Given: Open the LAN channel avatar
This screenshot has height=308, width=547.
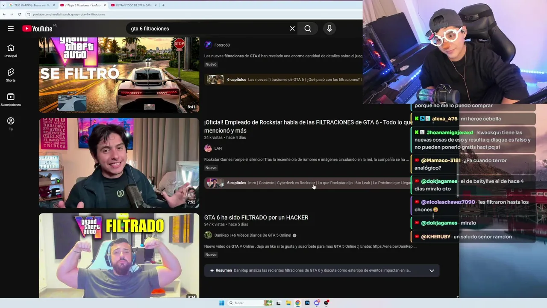Looking at the screenshot, I should 208,148.
